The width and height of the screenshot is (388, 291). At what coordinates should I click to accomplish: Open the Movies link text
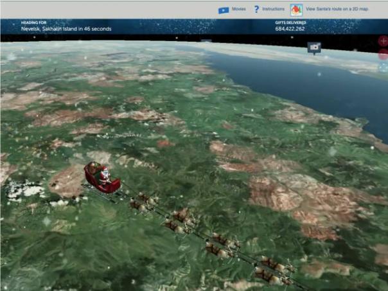click(x=239, y=10)
